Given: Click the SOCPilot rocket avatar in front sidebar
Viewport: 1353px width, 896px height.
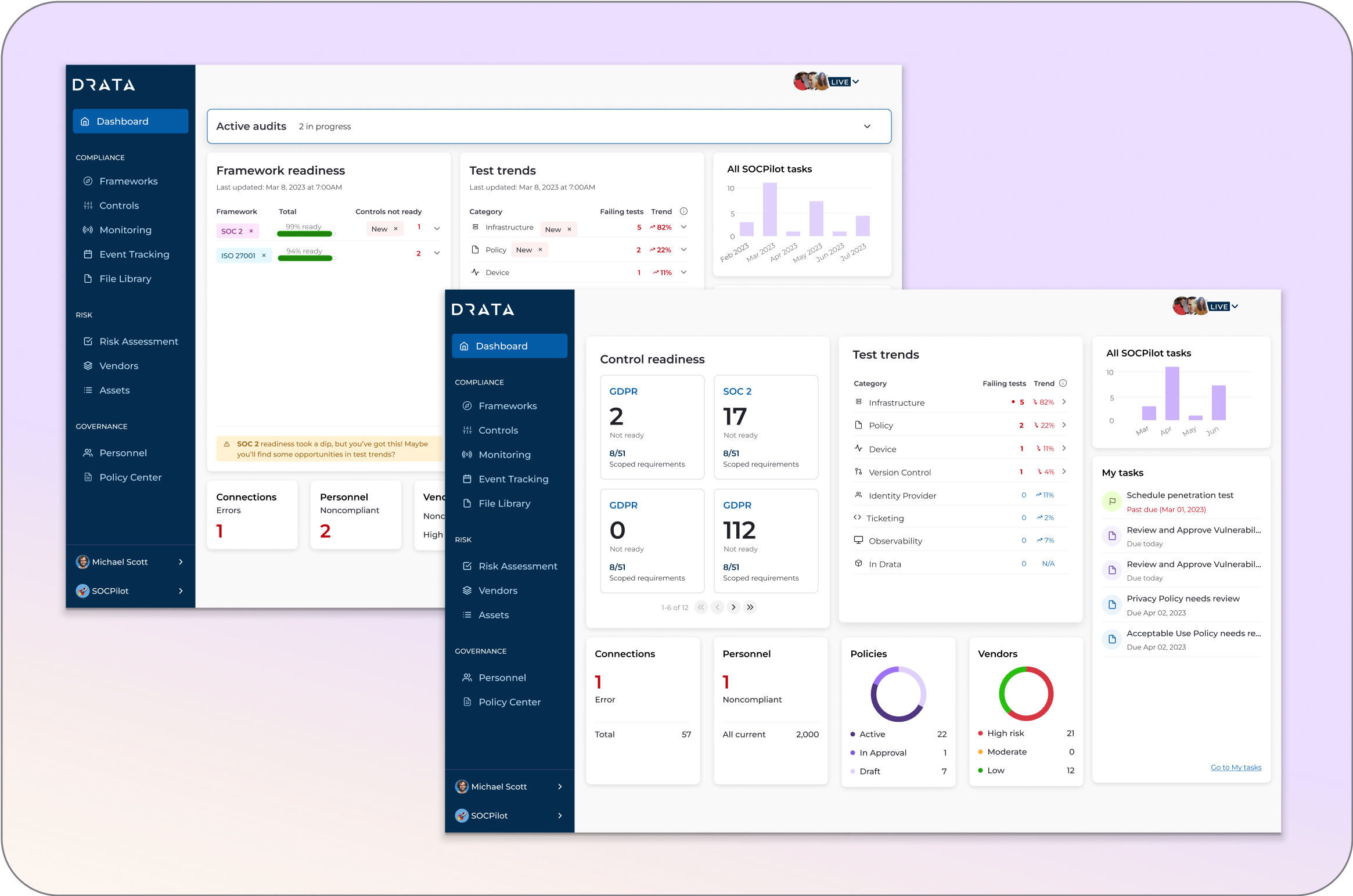Looking at the screenshot, I should pos(462,815).
